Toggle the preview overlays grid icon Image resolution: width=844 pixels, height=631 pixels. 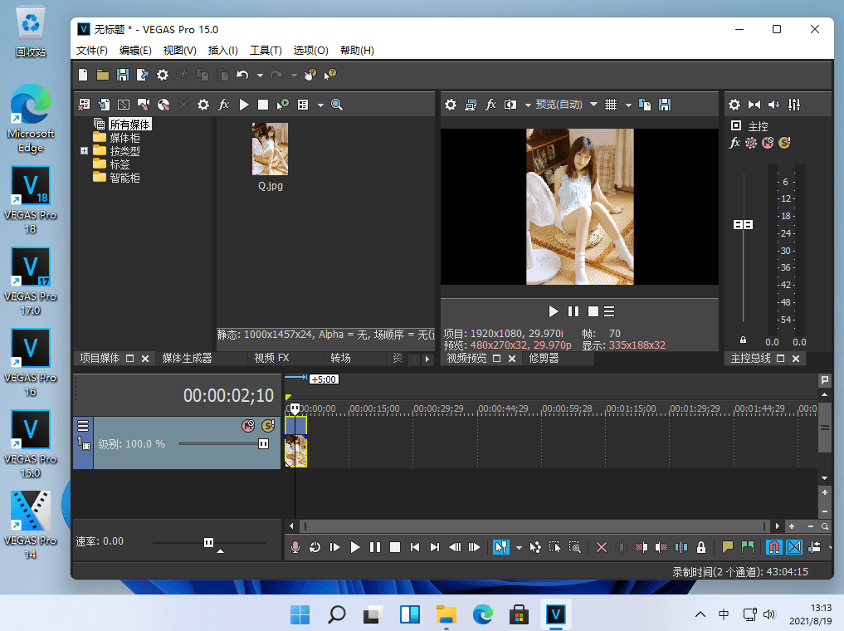pyautogui.click(x=611, y=105)
